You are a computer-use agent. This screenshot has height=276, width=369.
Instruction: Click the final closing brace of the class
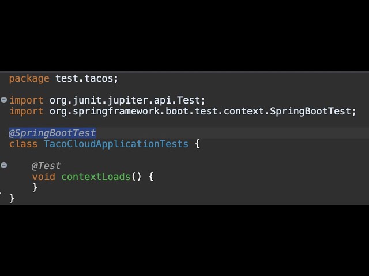coord(12,198)
